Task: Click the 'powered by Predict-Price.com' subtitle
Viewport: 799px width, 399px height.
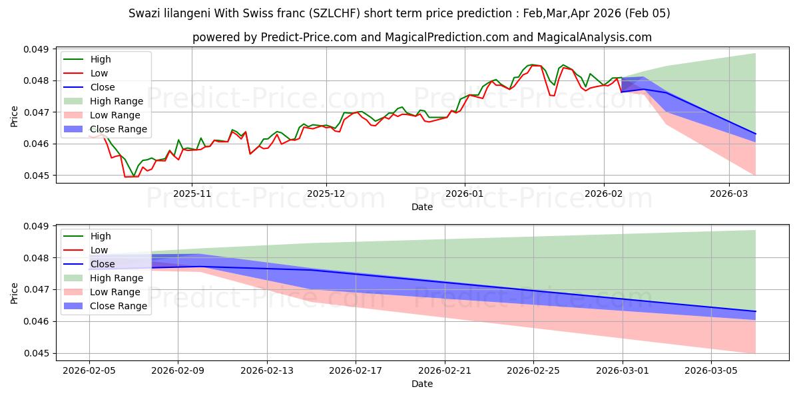Action: (422, 37)
